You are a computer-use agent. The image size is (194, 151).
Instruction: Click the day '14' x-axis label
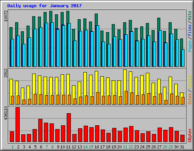(x=85, y=147)
